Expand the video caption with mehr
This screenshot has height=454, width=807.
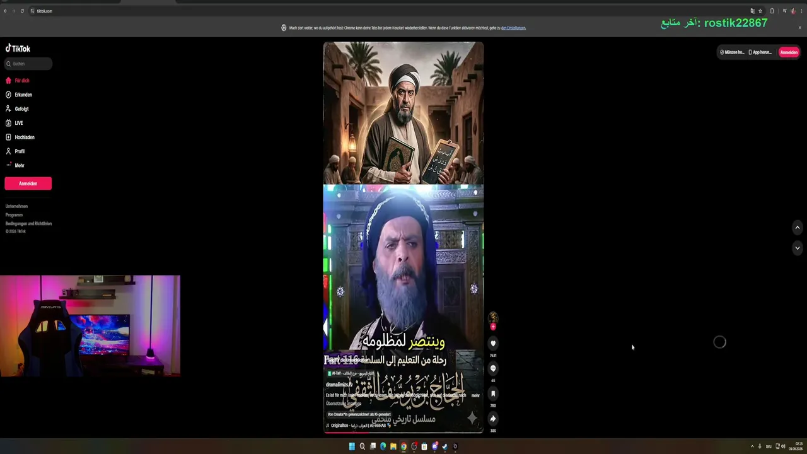pyautogui.click(x=475, y=395)
